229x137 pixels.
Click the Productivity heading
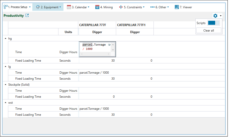[x=14, y=16]
